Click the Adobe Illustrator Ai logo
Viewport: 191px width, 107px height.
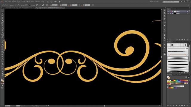click(x=2, y=1)
